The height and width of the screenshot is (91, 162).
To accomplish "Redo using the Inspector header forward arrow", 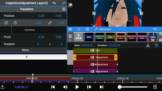I will click(64, 3).
